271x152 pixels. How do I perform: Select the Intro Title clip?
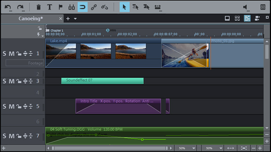[118, 106]
